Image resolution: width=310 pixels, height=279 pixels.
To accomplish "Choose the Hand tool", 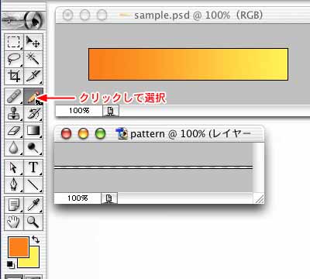I will [x=14, y=222].
